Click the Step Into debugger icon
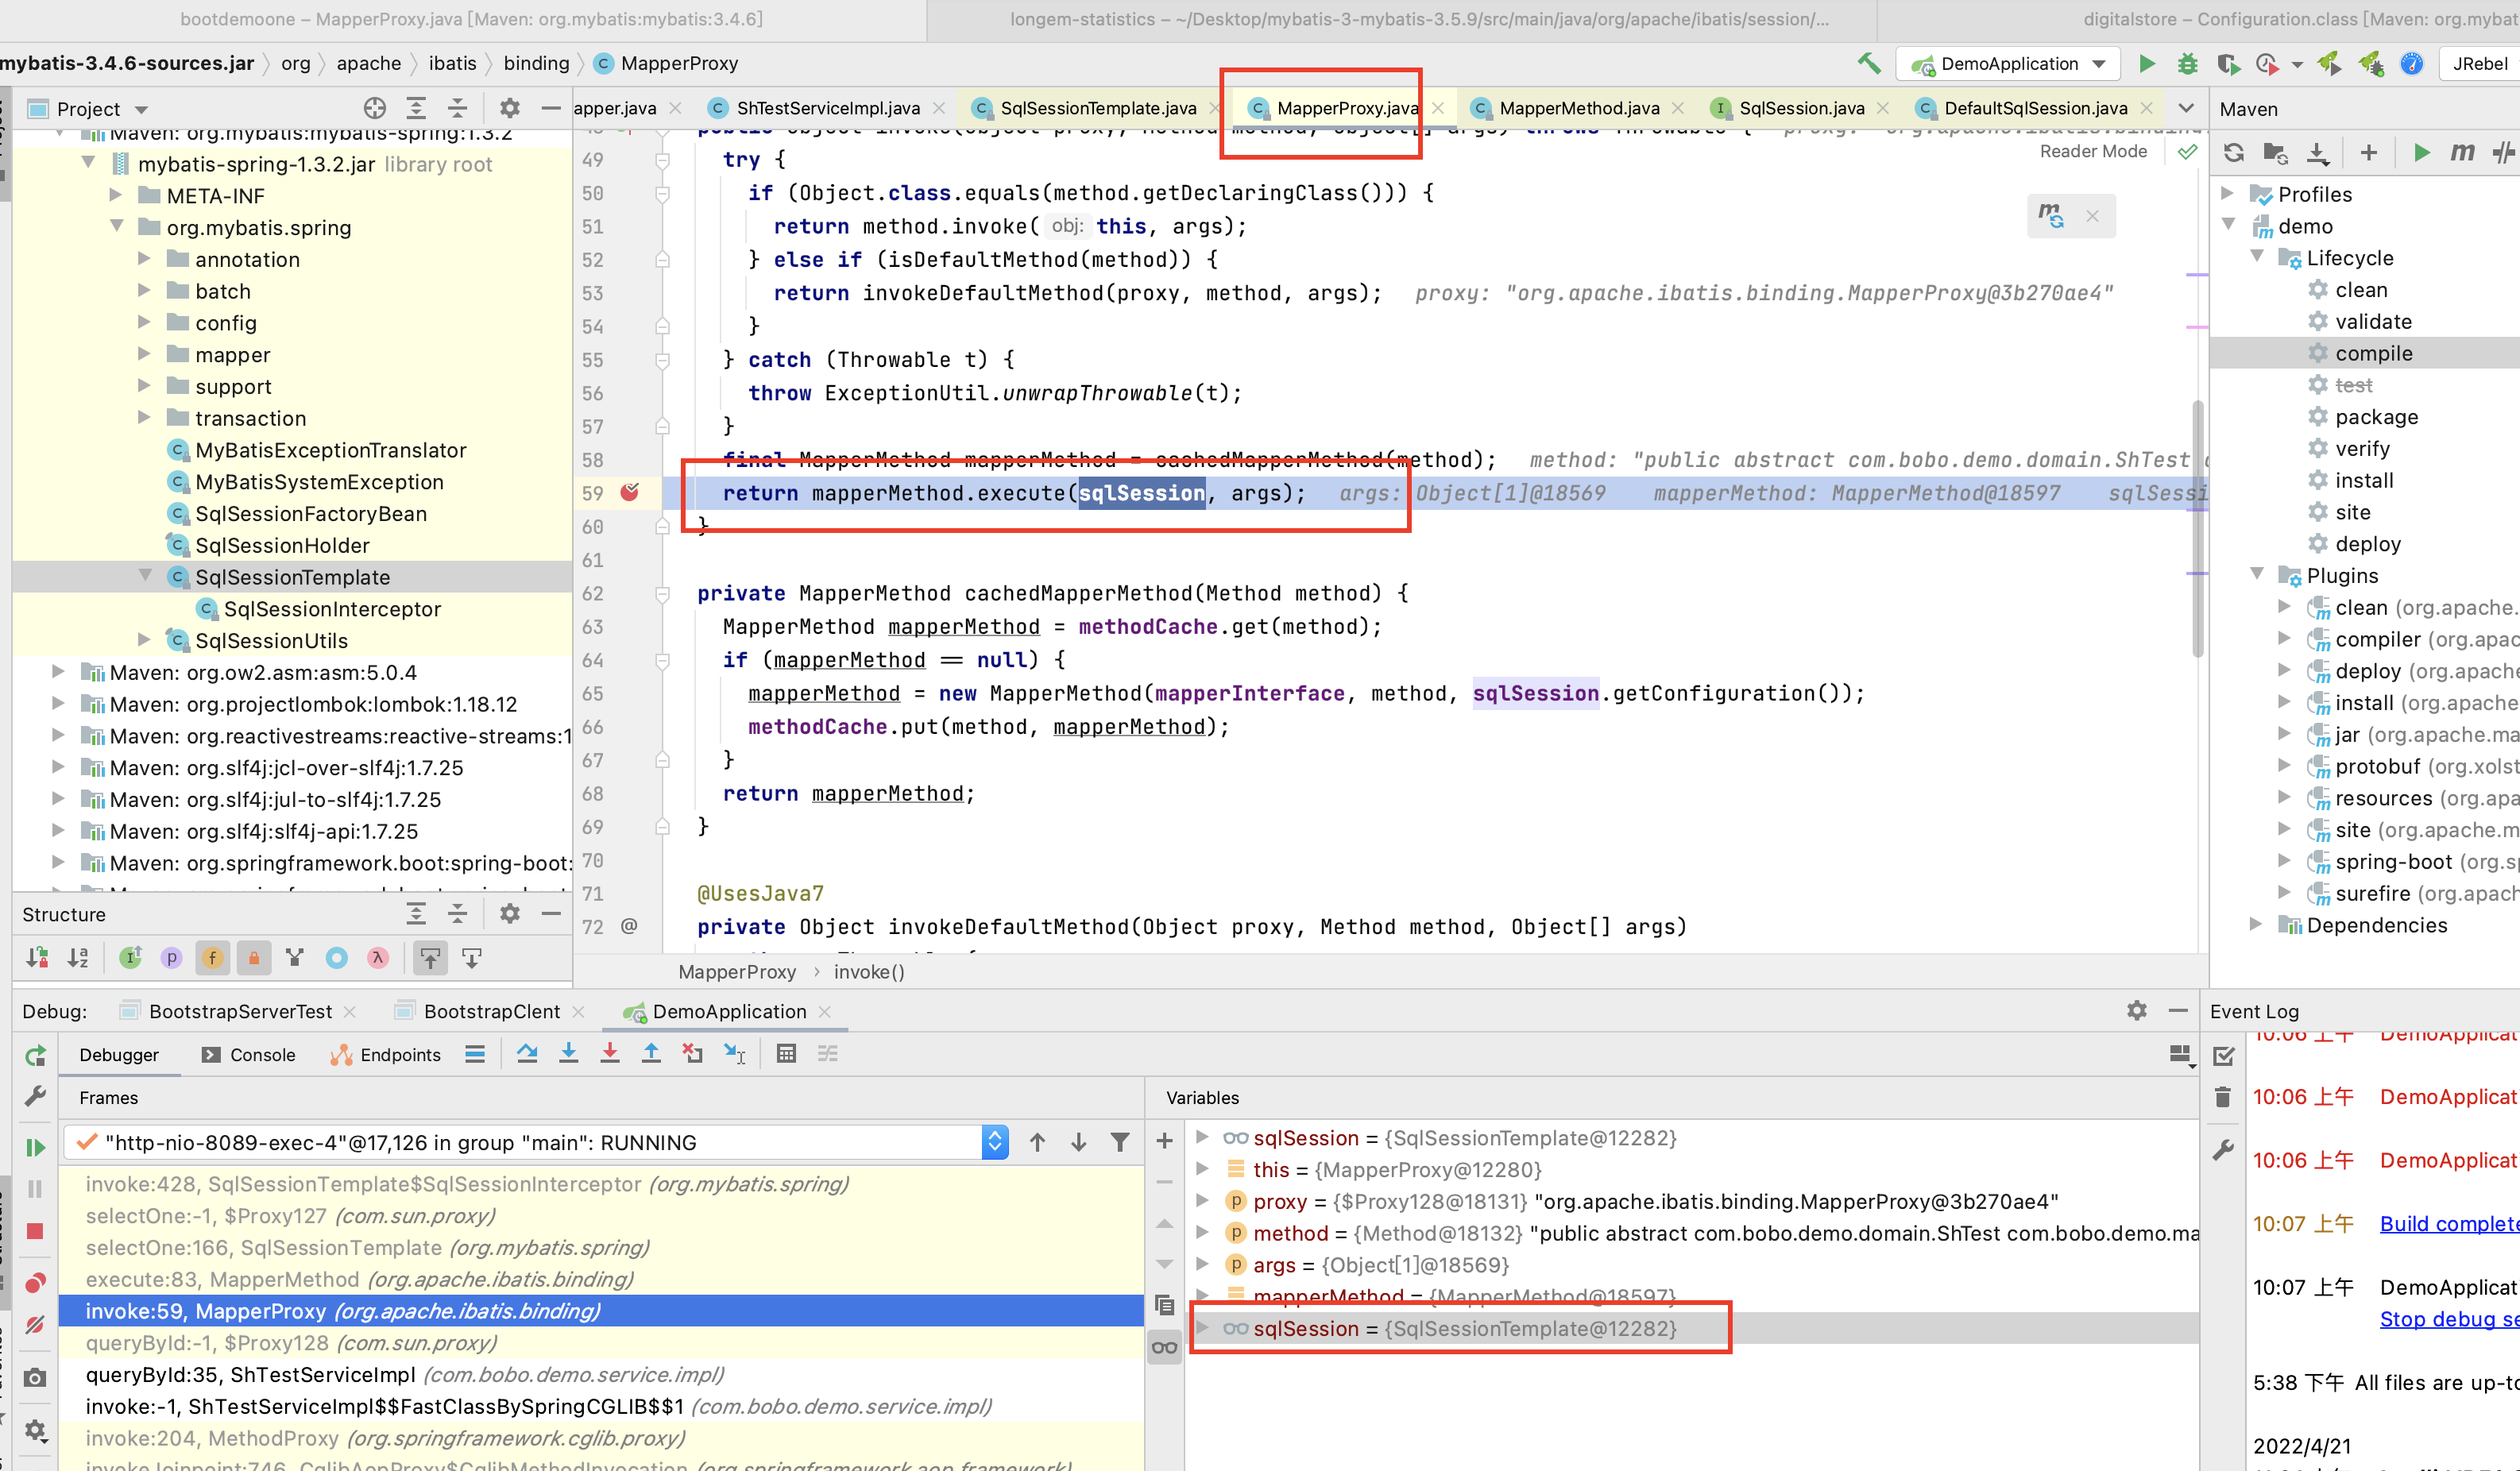 click(568, 1053)
